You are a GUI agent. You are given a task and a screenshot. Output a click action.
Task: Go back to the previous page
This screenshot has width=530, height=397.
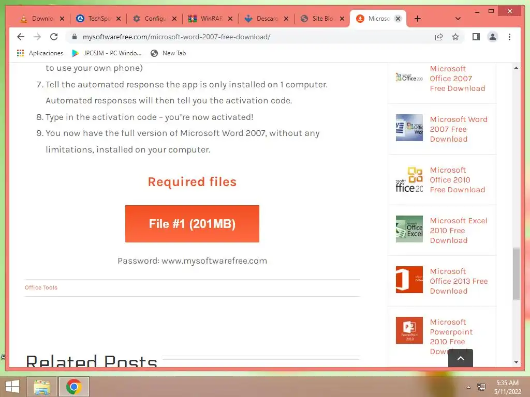21,37
